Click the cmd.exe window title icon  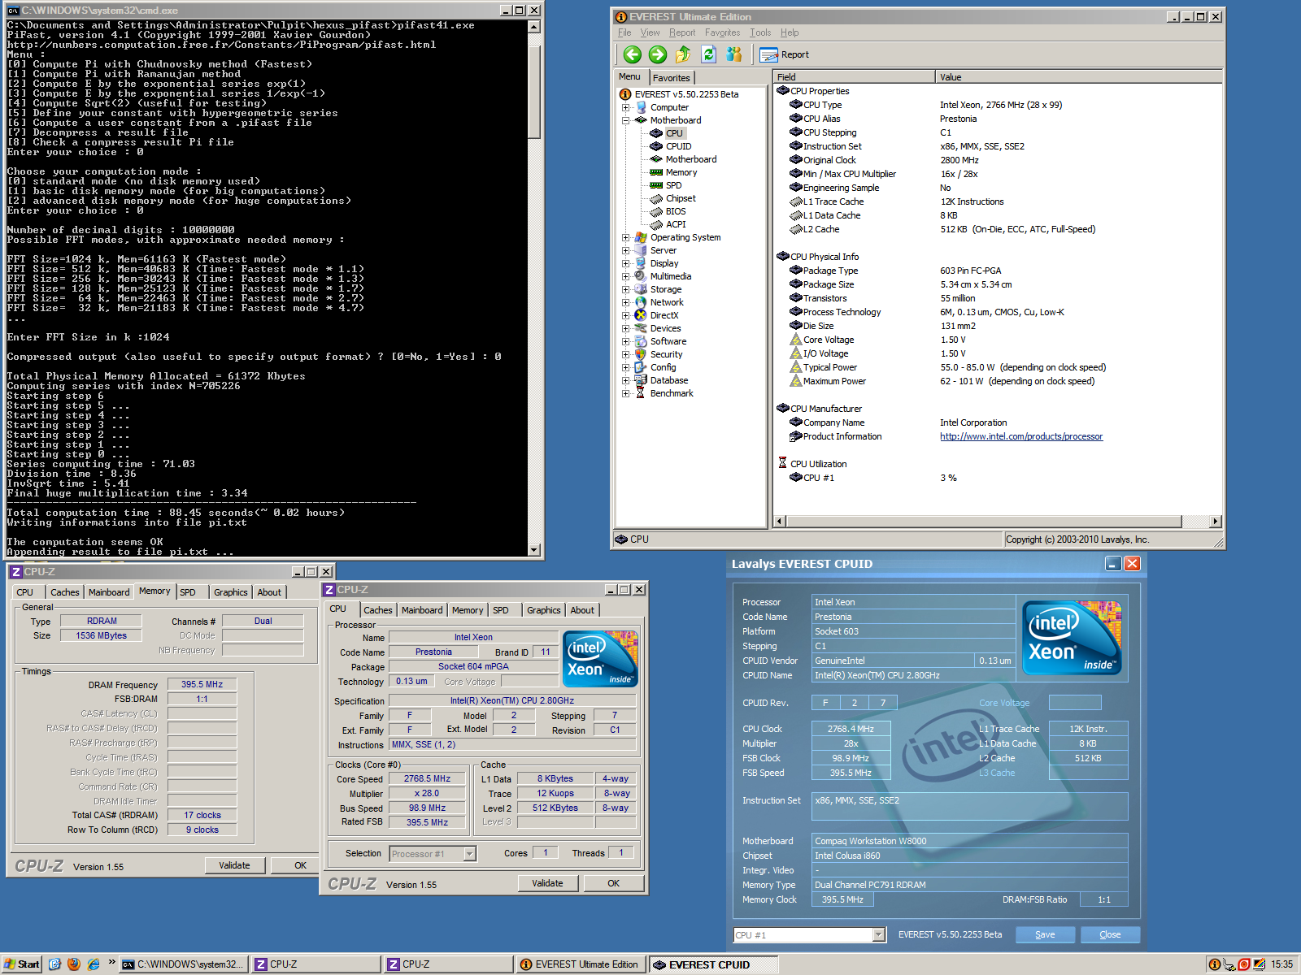pos(13,11)
